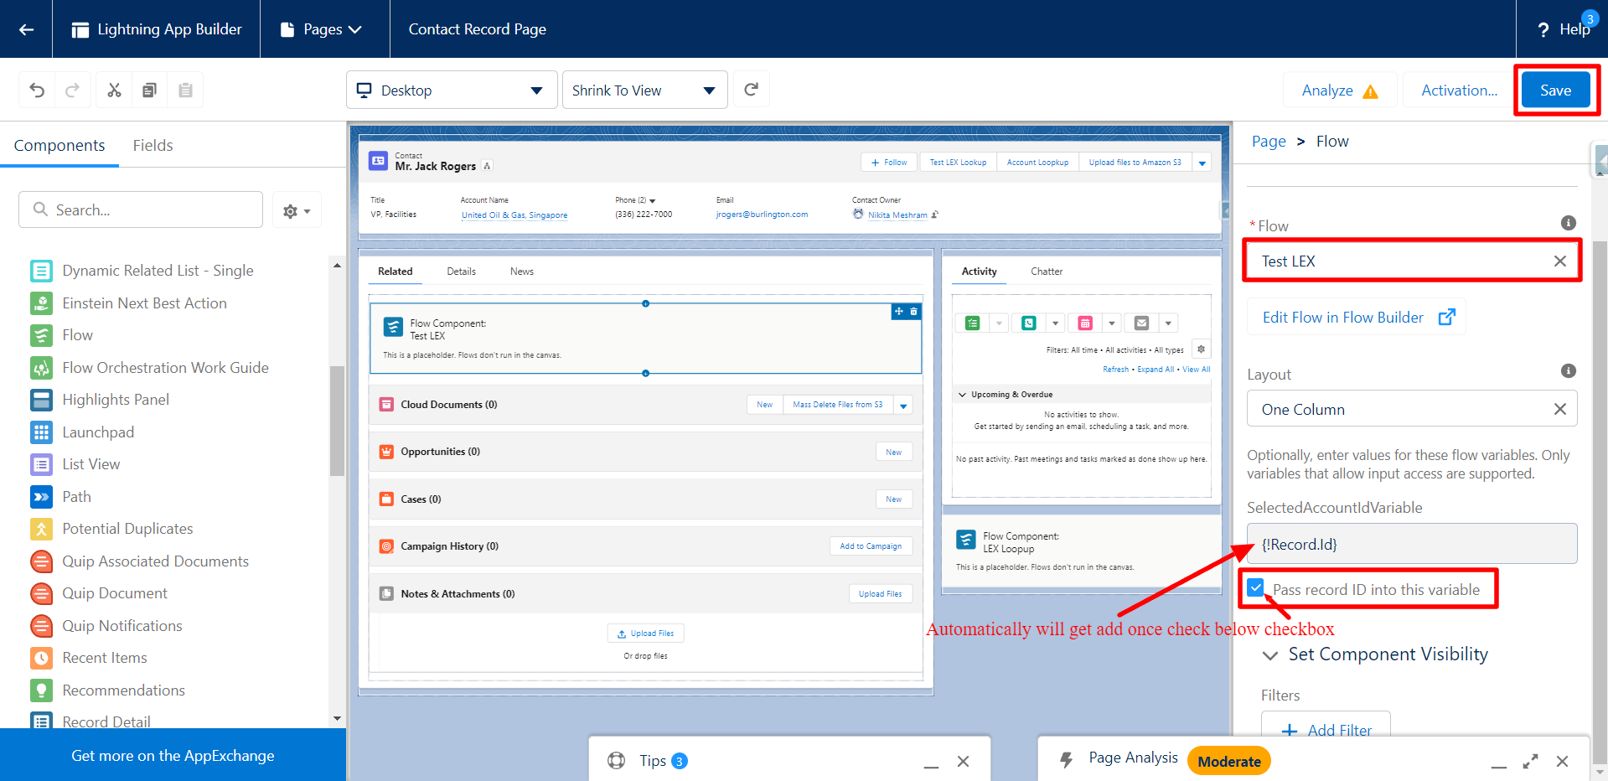The width and height of the screenshot is (1608, 781).
Task: Click the Follow button on contact
Action: [890, 163]
